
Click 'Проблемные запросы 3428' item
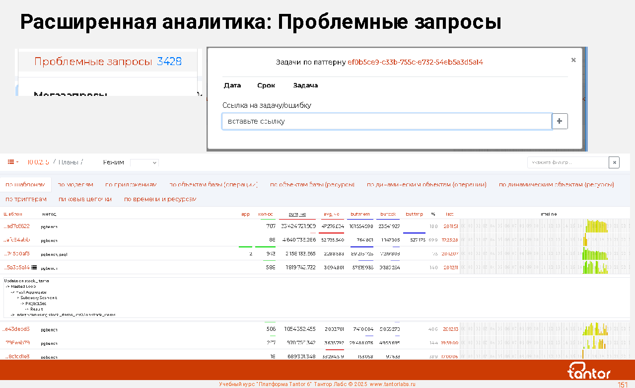point(108,62)
